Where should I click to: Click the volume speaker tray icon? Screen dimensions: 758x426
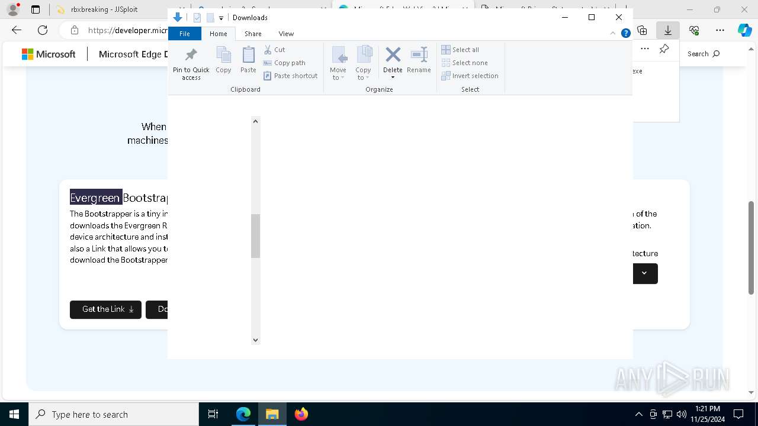(681, 414)
